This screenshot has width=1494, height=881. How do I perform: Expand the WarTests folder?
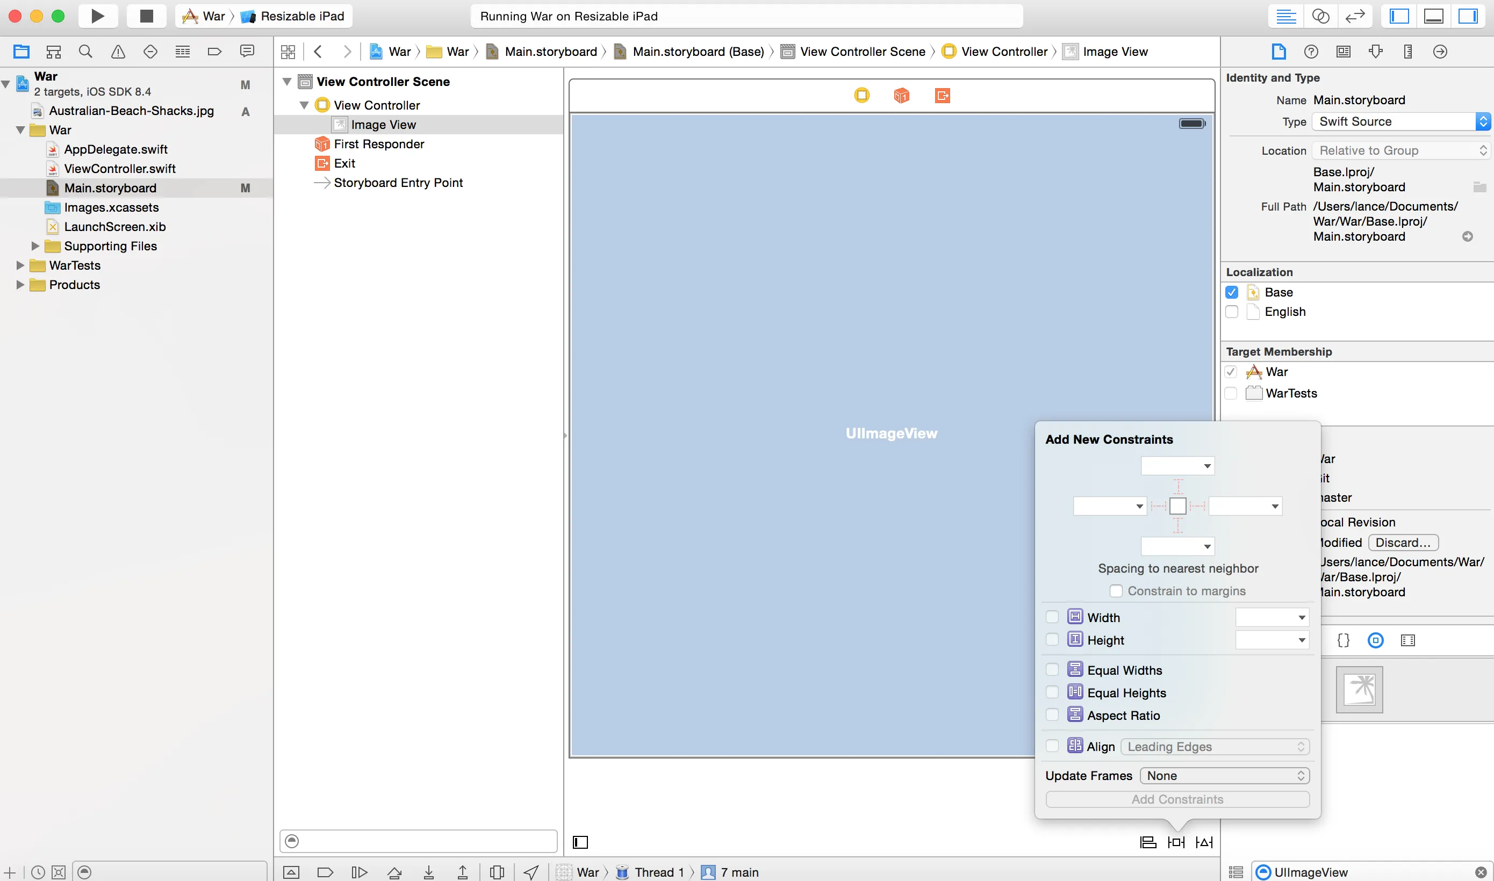(20, 265)
